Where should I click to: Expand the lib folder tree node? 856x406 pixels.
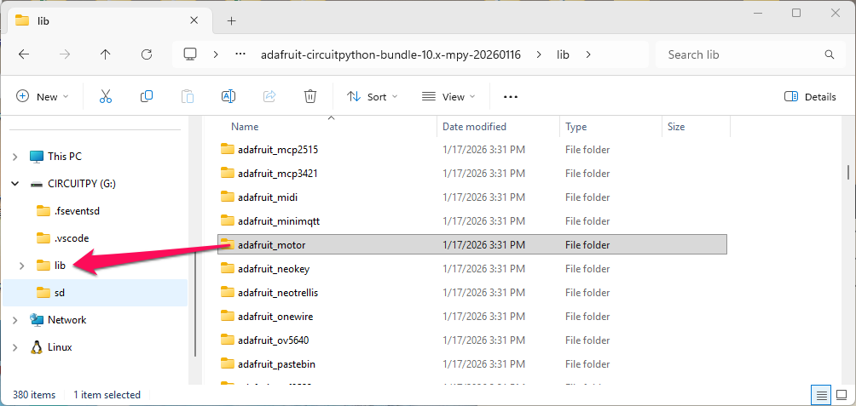click(x=21, y=266)
